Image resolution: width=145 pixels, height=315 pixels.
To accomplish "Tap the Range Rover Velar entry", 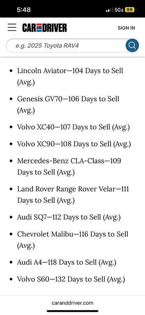I will coord(73,195).
